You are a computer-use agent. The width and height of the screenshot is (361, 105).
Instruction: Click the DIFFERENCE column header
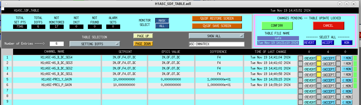click(x=218, y=52)
